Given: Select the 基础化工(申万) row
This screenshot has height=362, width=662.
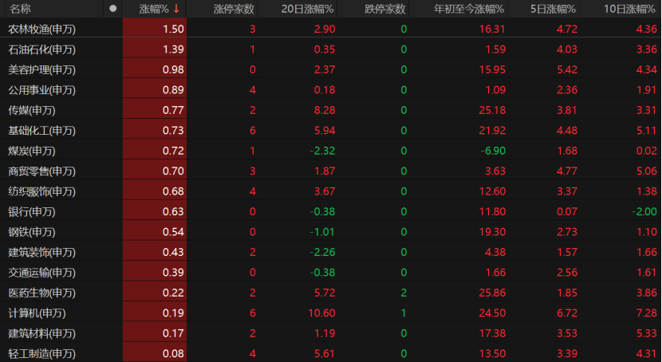Looking at the screenshot, I should coord(331,131).
